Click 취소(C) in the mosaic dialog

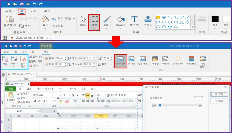pos(219,101)
